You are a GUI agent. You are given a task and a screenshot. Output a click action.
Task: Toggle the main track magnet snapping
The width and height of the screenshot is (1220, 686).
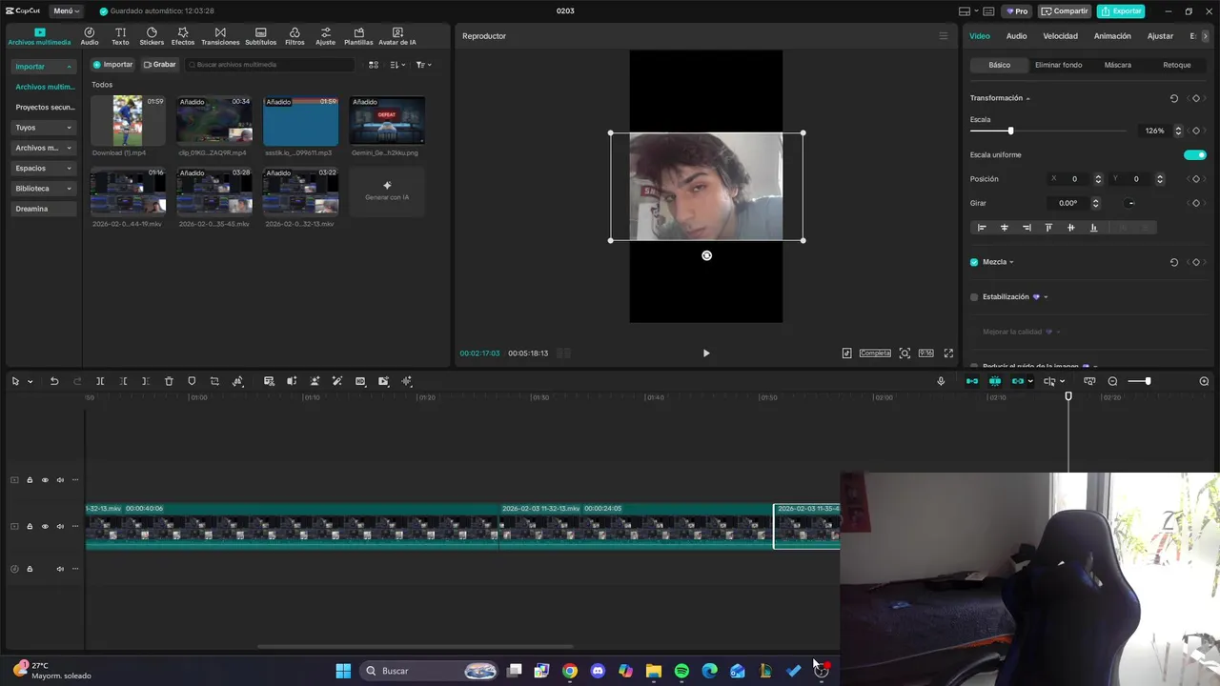972,381
